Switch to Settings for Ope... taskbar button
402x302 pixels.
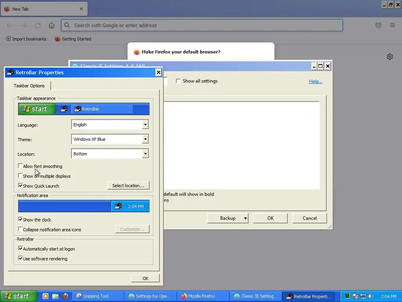pyautogui.click(x=151, y=296)
